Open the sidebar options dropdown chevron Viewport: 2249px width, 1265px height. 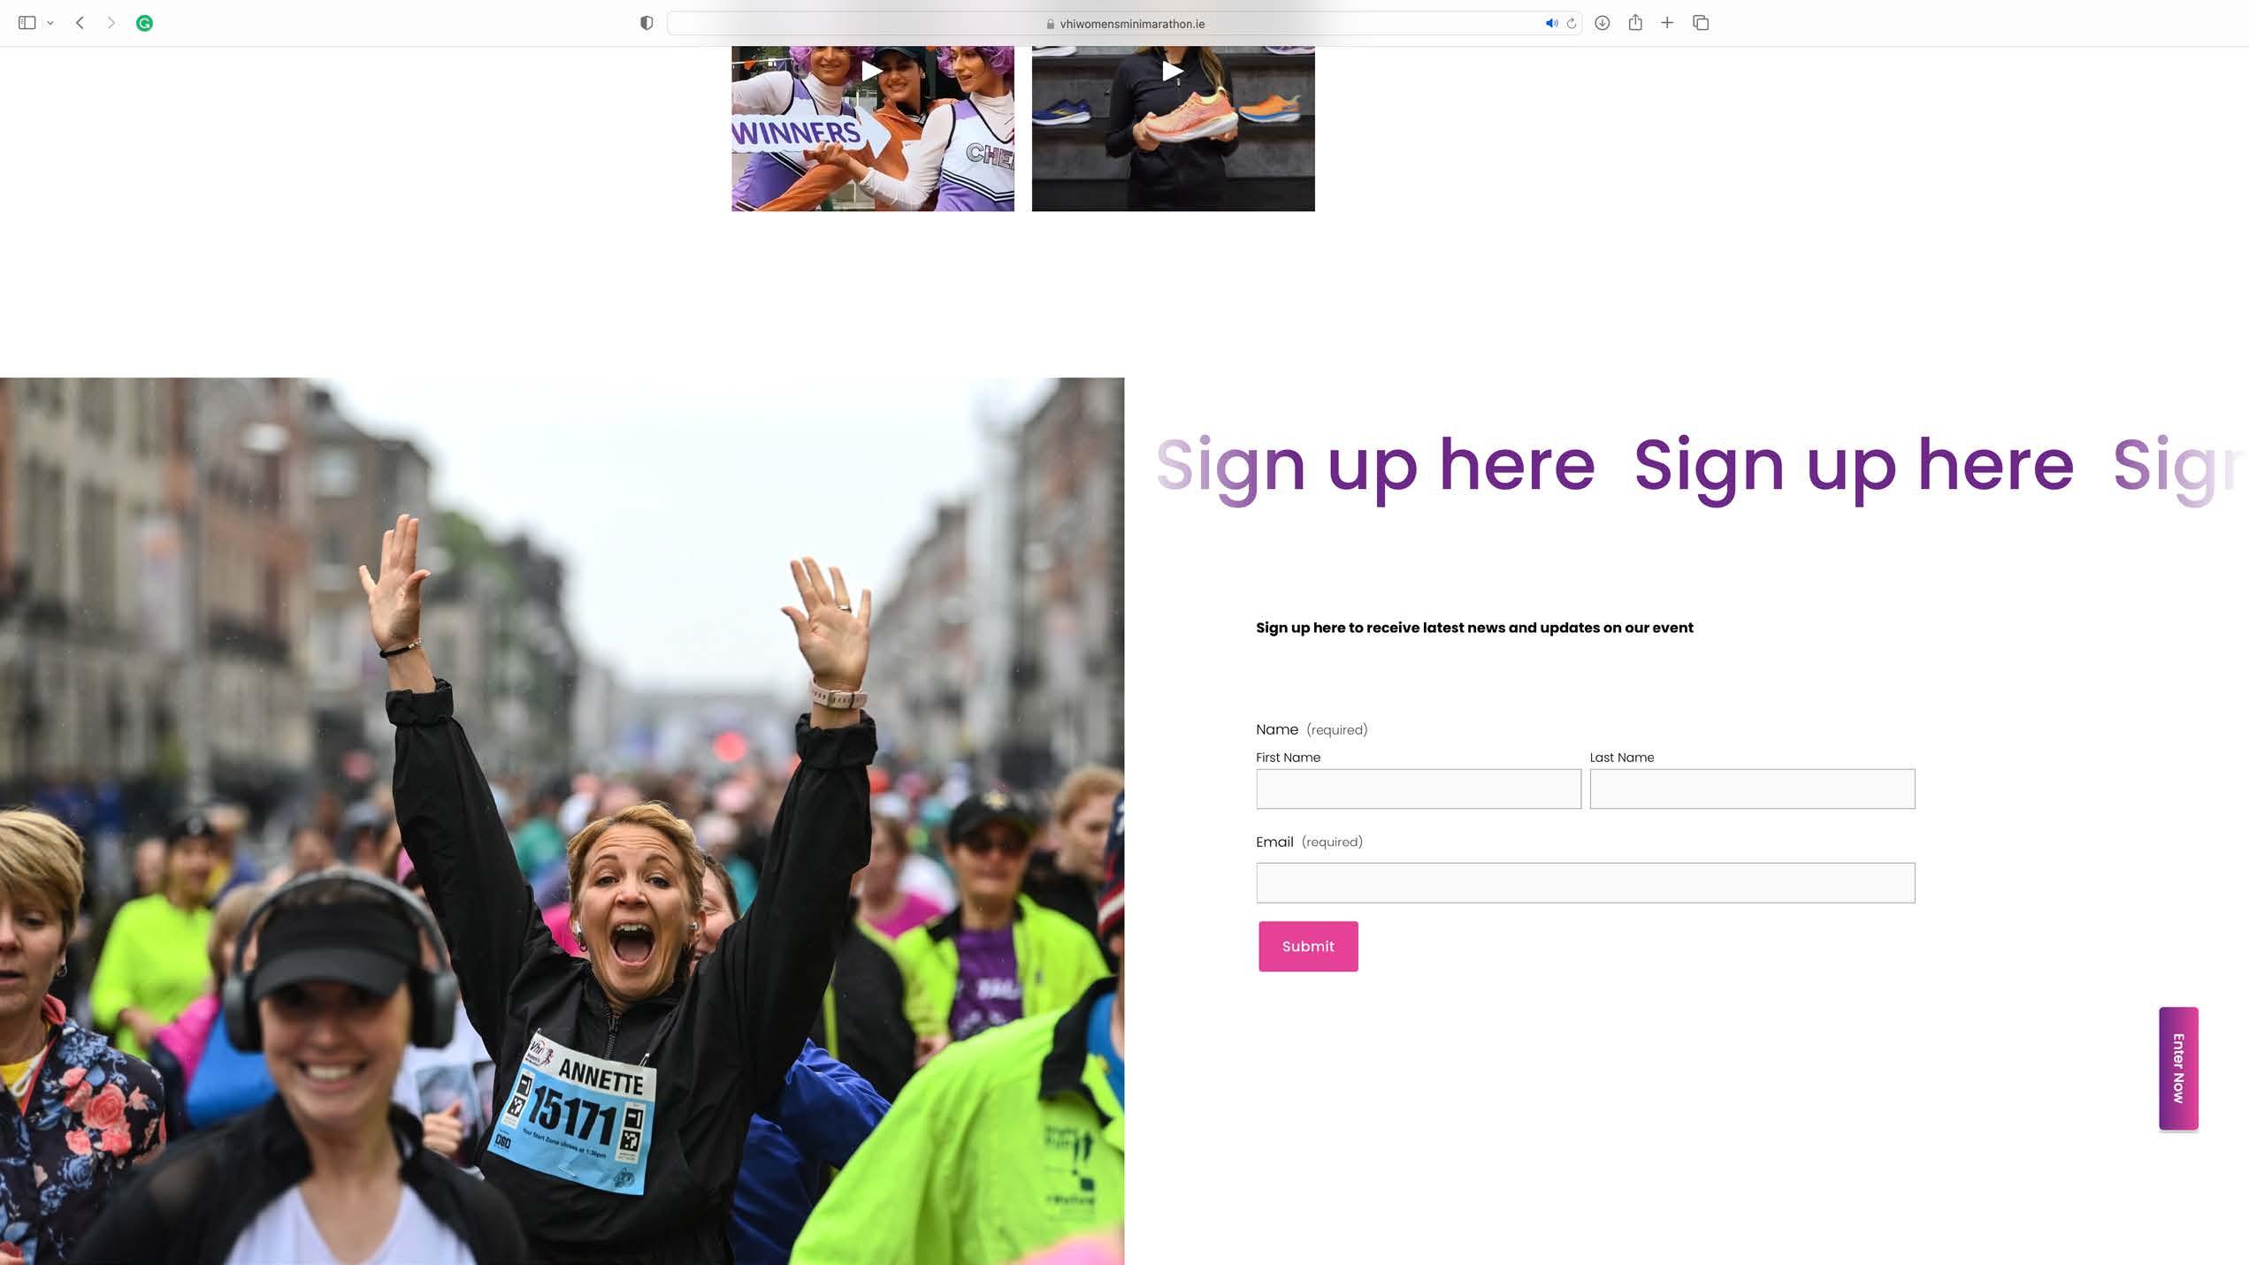coord(50,23)
